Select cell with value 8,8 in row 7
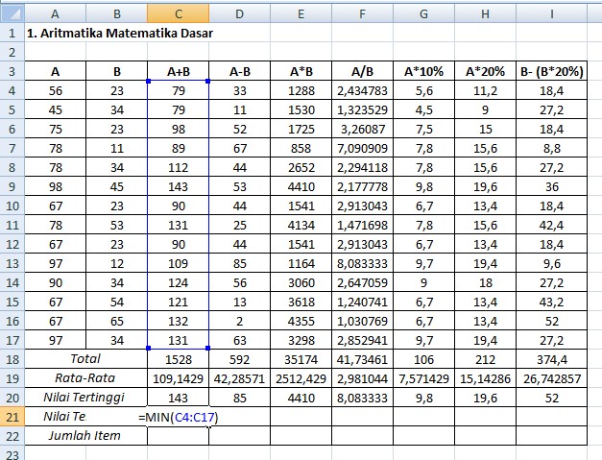 tap(552, 148)
